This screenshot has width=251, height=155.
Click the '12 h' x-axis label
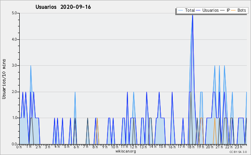point(133,147)
